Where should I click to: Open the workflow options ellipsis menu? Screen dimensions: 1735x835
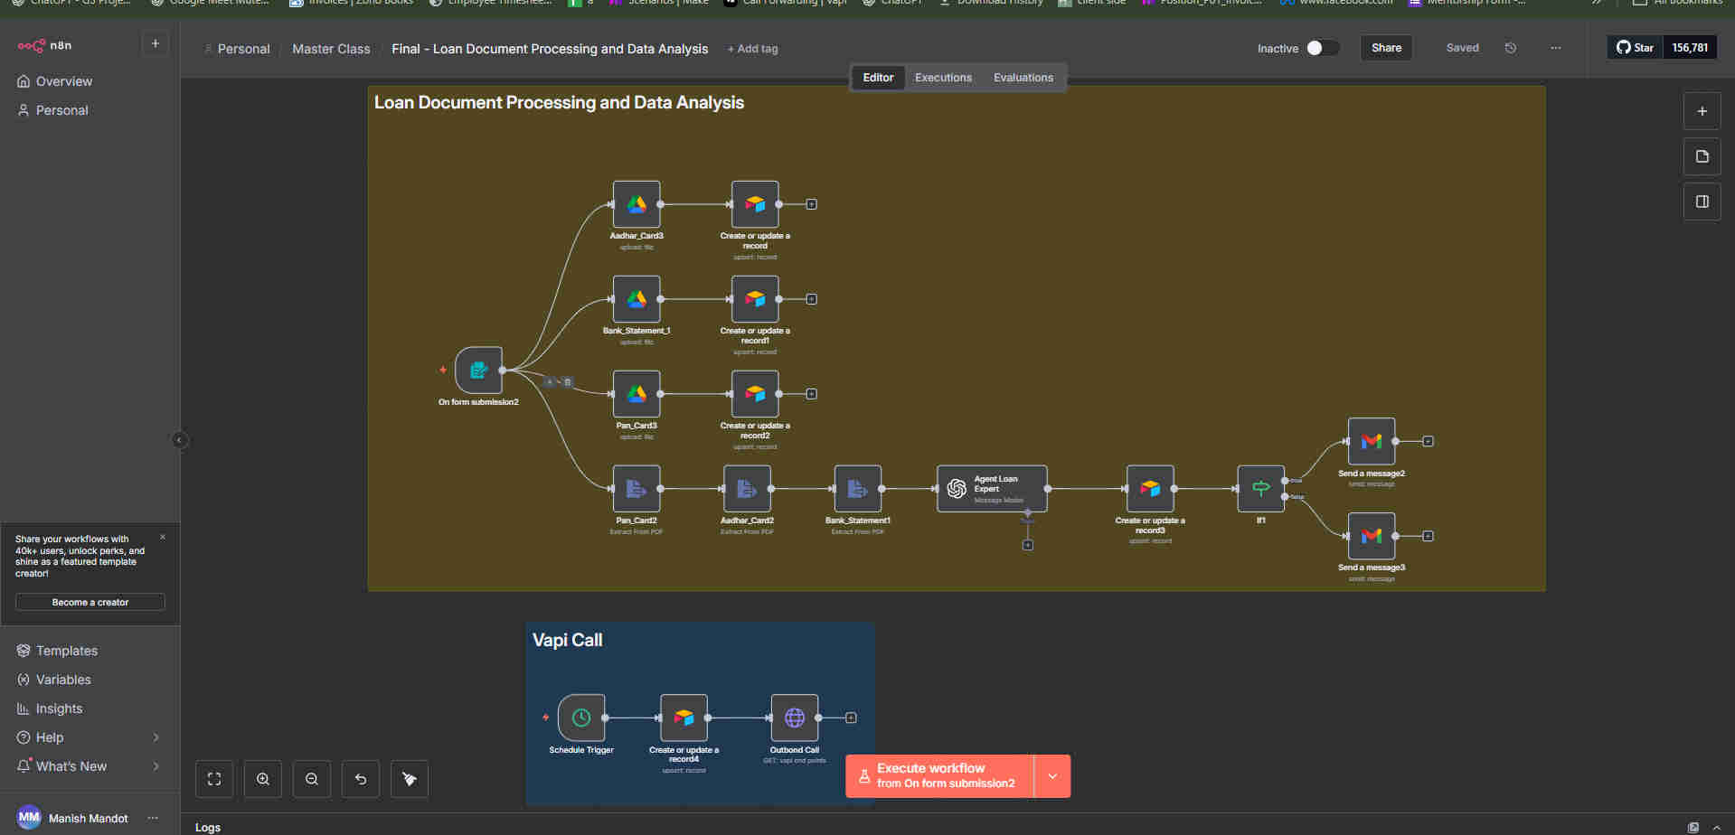pyautogui.click(x=1556, y=48)
